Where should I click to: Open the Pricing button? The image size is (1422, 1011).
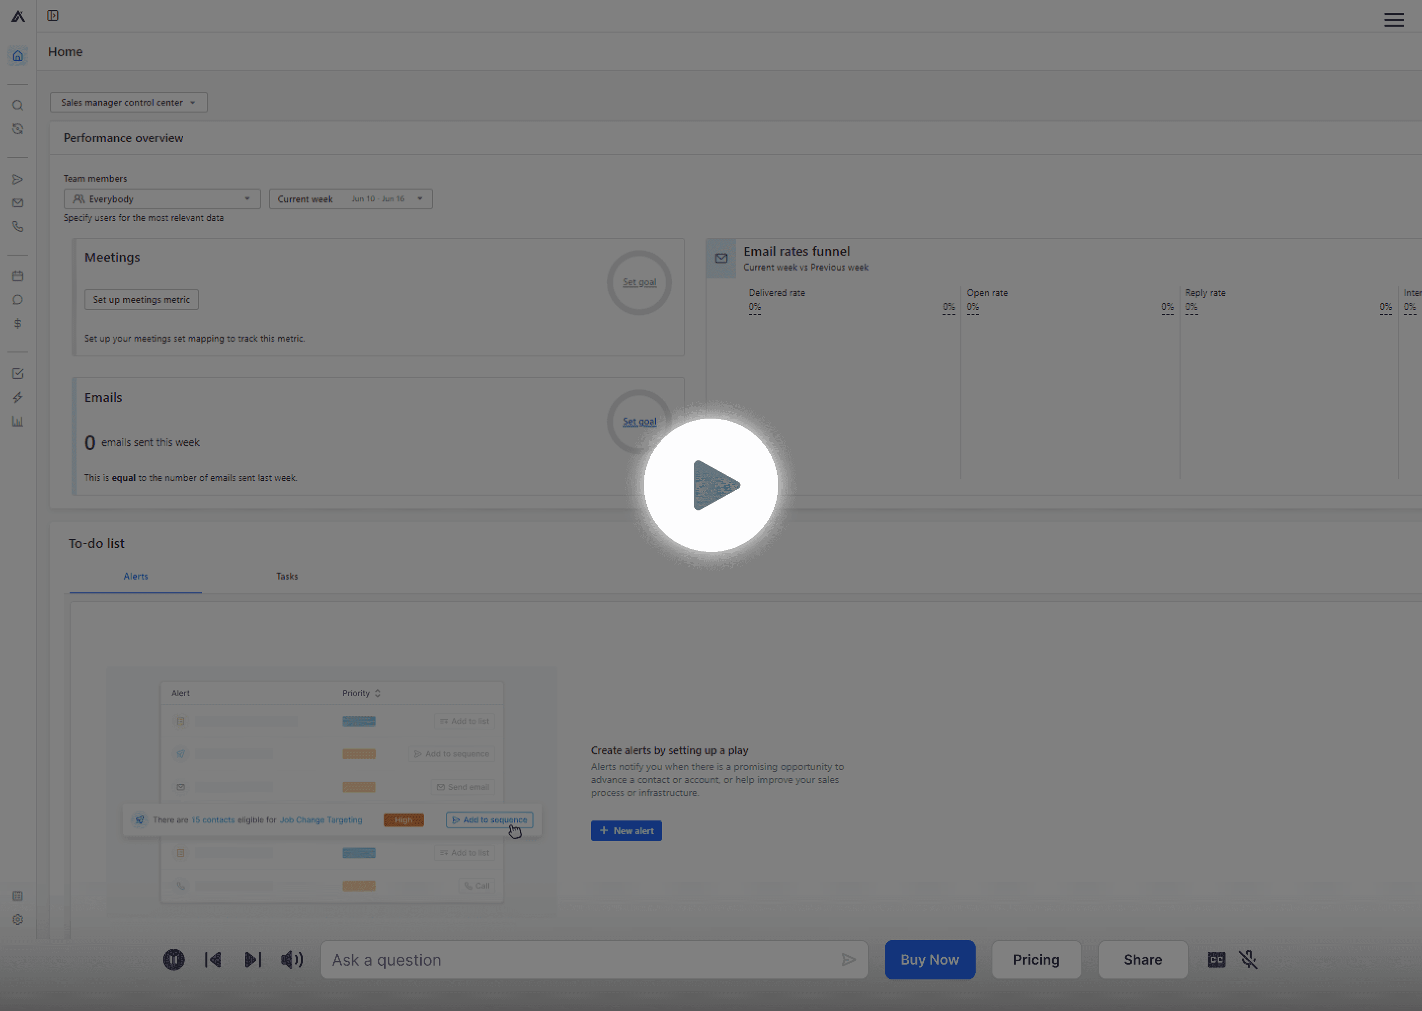pyautogui.click(x=1036, y=959)
